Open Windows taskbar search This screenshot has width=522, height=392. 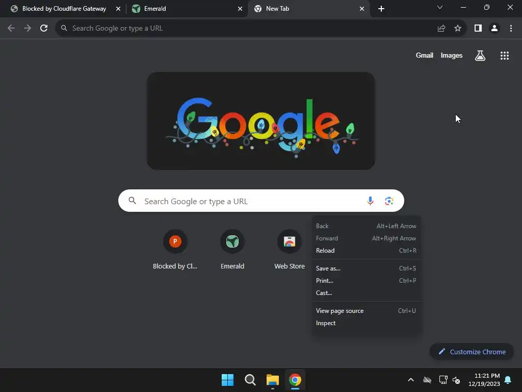point(250,380)
